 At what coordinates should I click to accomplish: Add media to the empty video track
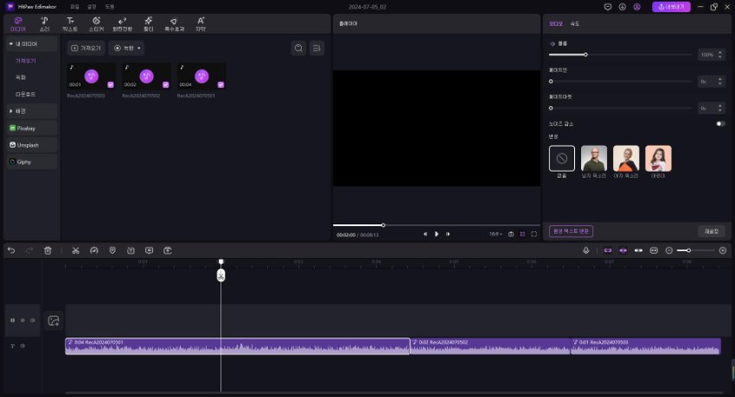click(54, 320)
